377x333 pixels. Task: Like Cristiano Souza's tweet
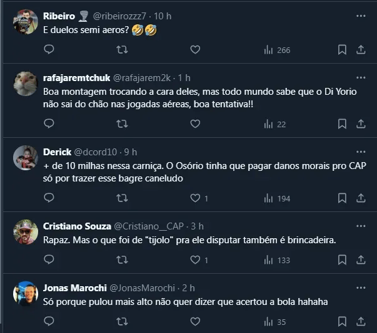195,260
